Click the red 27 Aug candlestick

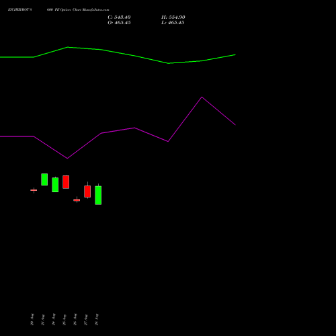click(x=87, y=192)
